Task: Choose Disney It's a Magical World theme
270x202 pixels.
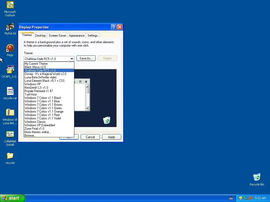Action: pos(49,74)
